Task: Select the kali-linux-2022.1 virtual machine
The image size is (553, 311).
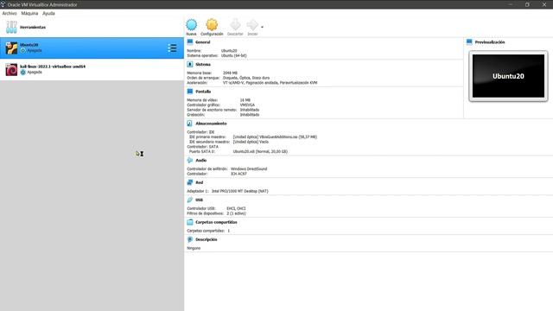Action: click(92, 69)
